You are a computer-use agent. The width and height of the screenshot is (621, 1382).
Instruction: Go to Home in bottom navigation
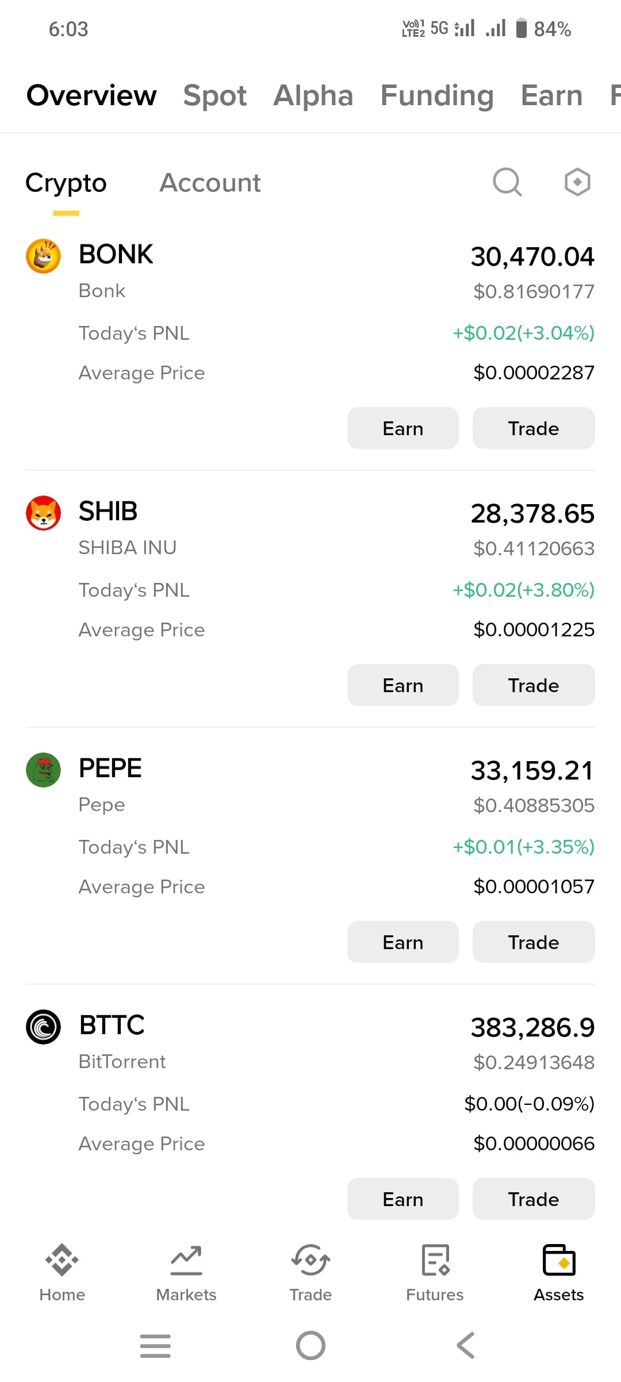[x=62, y=1273]
